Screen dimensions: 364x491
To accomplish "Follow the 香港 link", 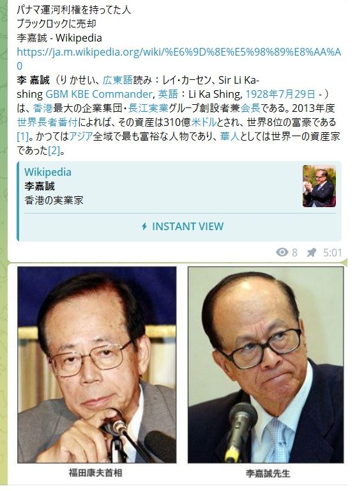I will [43, 108].
